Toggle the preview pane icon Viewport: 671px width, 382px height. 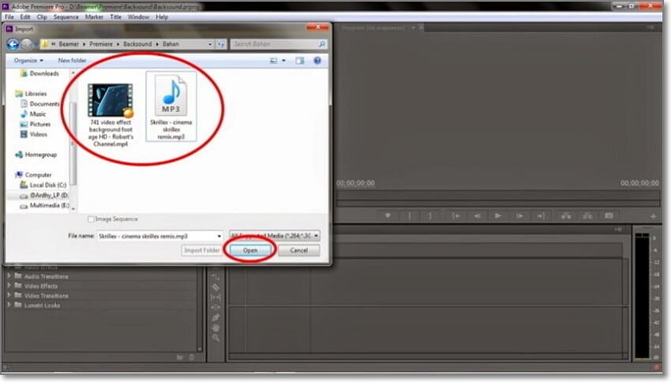pyautogui.click(x=299, y=61)
